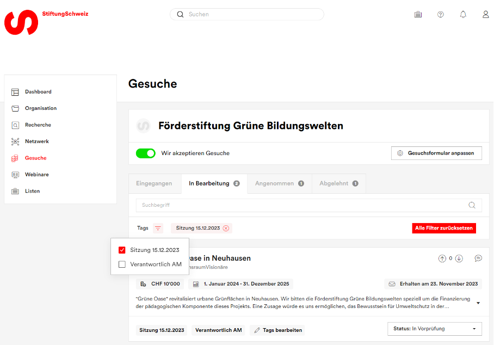
Task: Click the Gesuchsformular anpassen button
Action: [x=436, y=153]
